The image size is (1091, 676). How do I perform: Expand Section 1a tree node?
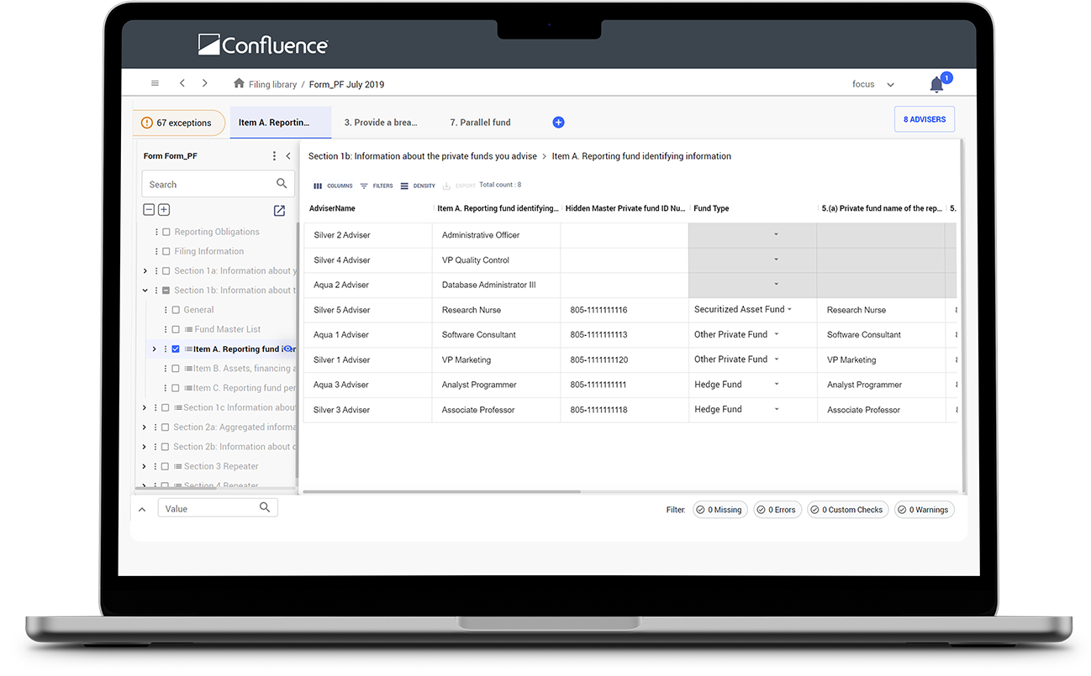(145, 271)
